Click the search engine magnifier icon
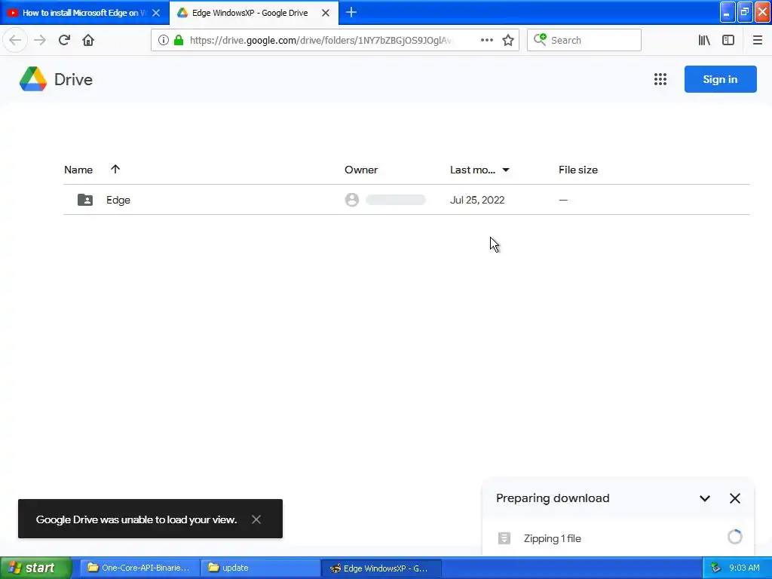 click(540, 39)
